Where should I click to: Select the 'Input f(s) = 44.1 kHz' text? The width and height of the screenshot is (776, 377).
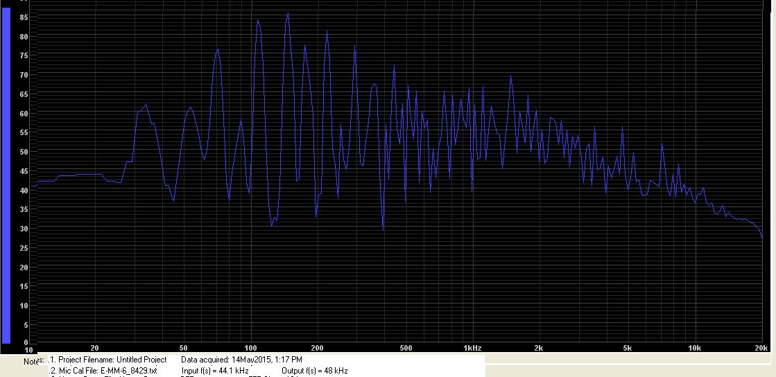(215, 371)
